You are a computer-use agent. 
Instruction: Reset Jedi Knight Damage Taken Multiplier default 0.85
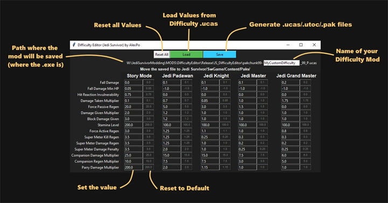225,101
